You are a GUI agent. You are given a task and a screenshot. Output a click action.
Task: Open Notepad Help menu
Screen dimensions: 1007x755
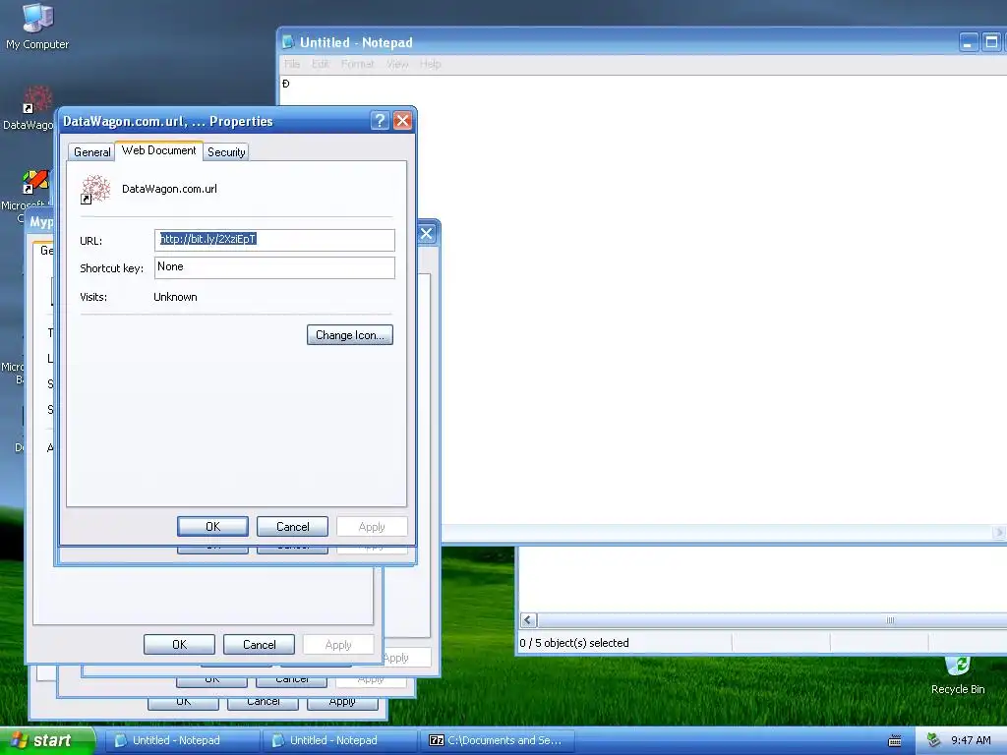click(430, 64)
